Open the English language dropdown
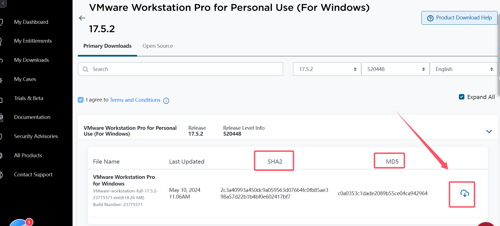The width and height of the screenshot is (500, 226). 464,69
